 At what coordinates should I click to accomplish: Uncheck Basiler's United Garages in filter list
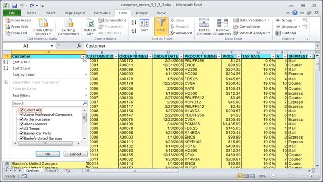tap(21, 138)
